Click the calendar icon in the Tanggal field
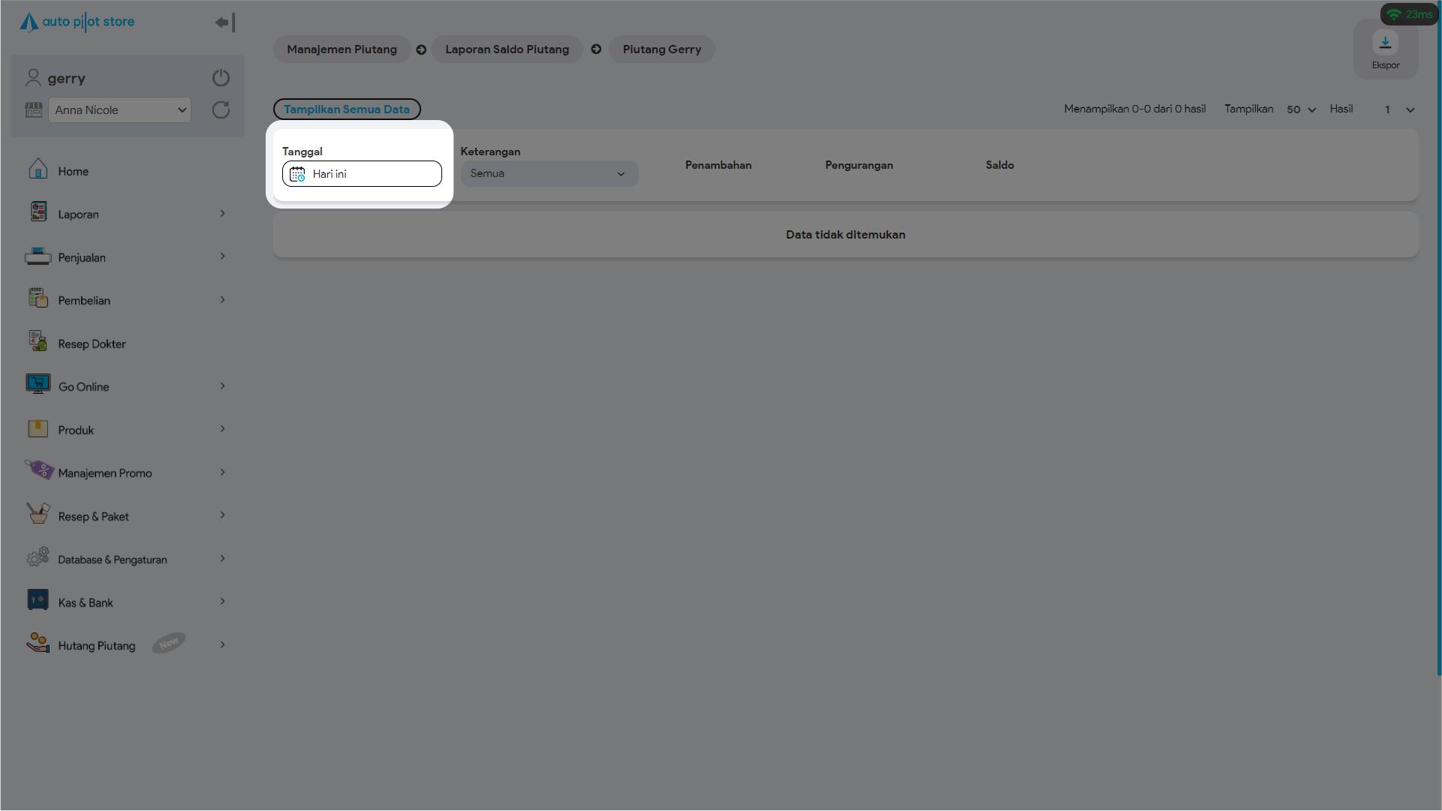 point(297,174)
